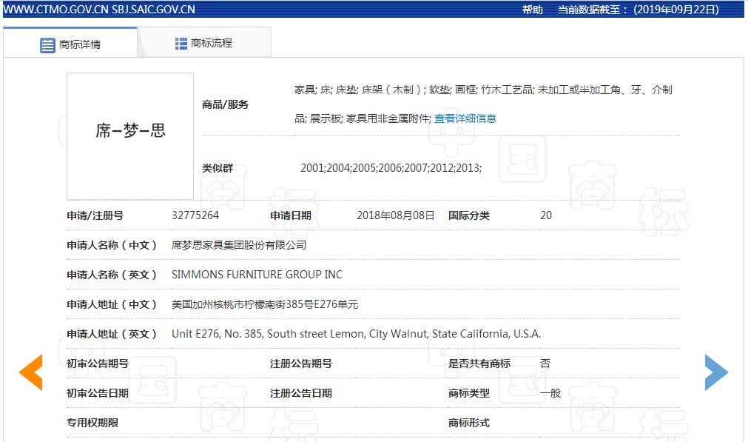Select applicant name 席梦思家具集团股份有限公司
Viewport: 748px width, 442px height.
tap(239, 245)
